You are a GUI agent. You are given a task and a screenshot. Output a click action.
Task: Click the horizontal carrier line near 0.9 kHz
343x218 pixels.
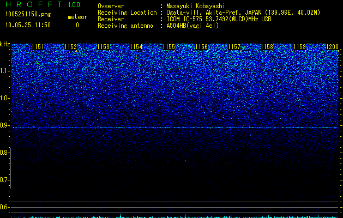coord(174,127)
